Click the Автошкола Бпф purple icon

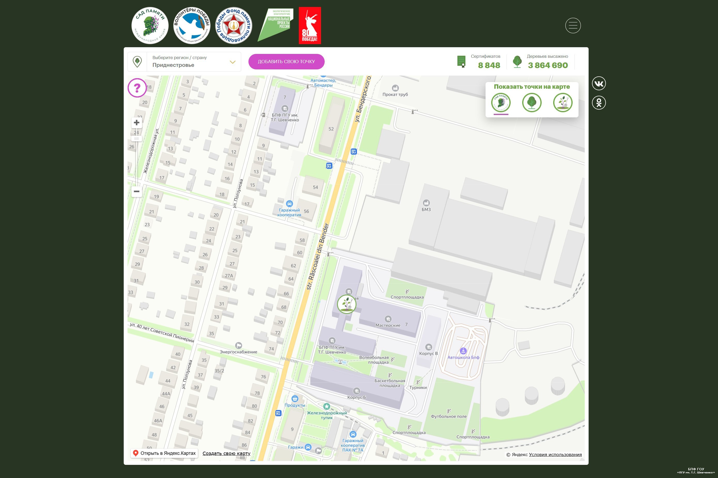tap(463, 351)
